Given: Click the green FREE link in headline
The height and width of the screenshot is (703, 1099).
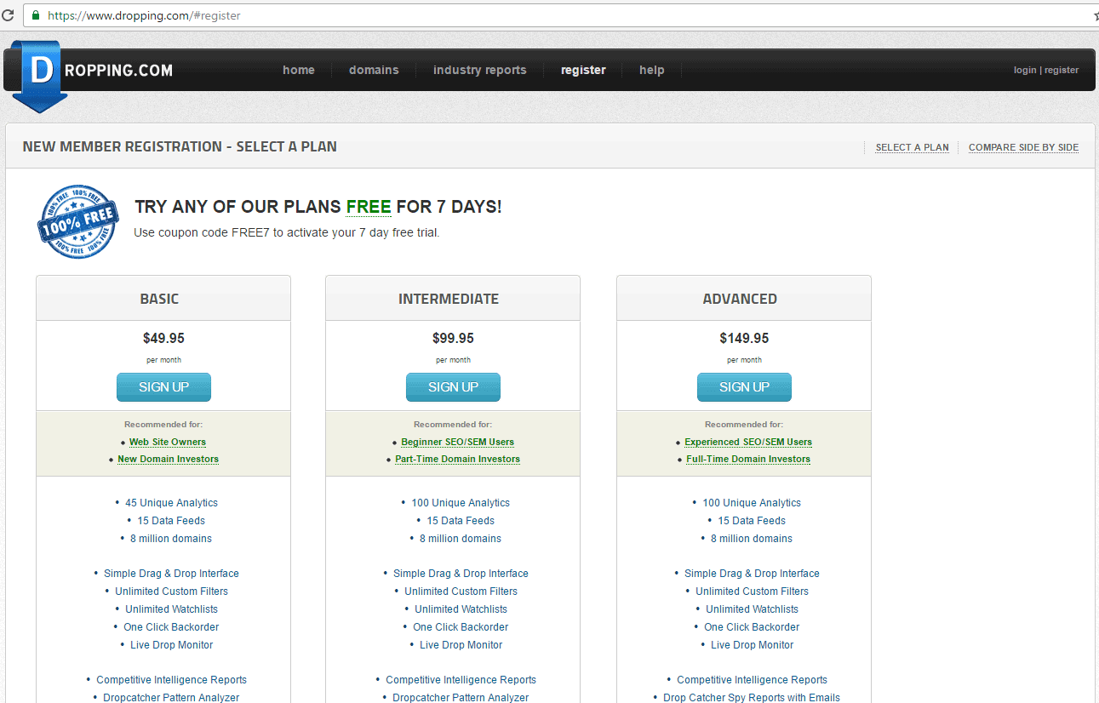Looking at the screenshot, I should coord(369,207).
